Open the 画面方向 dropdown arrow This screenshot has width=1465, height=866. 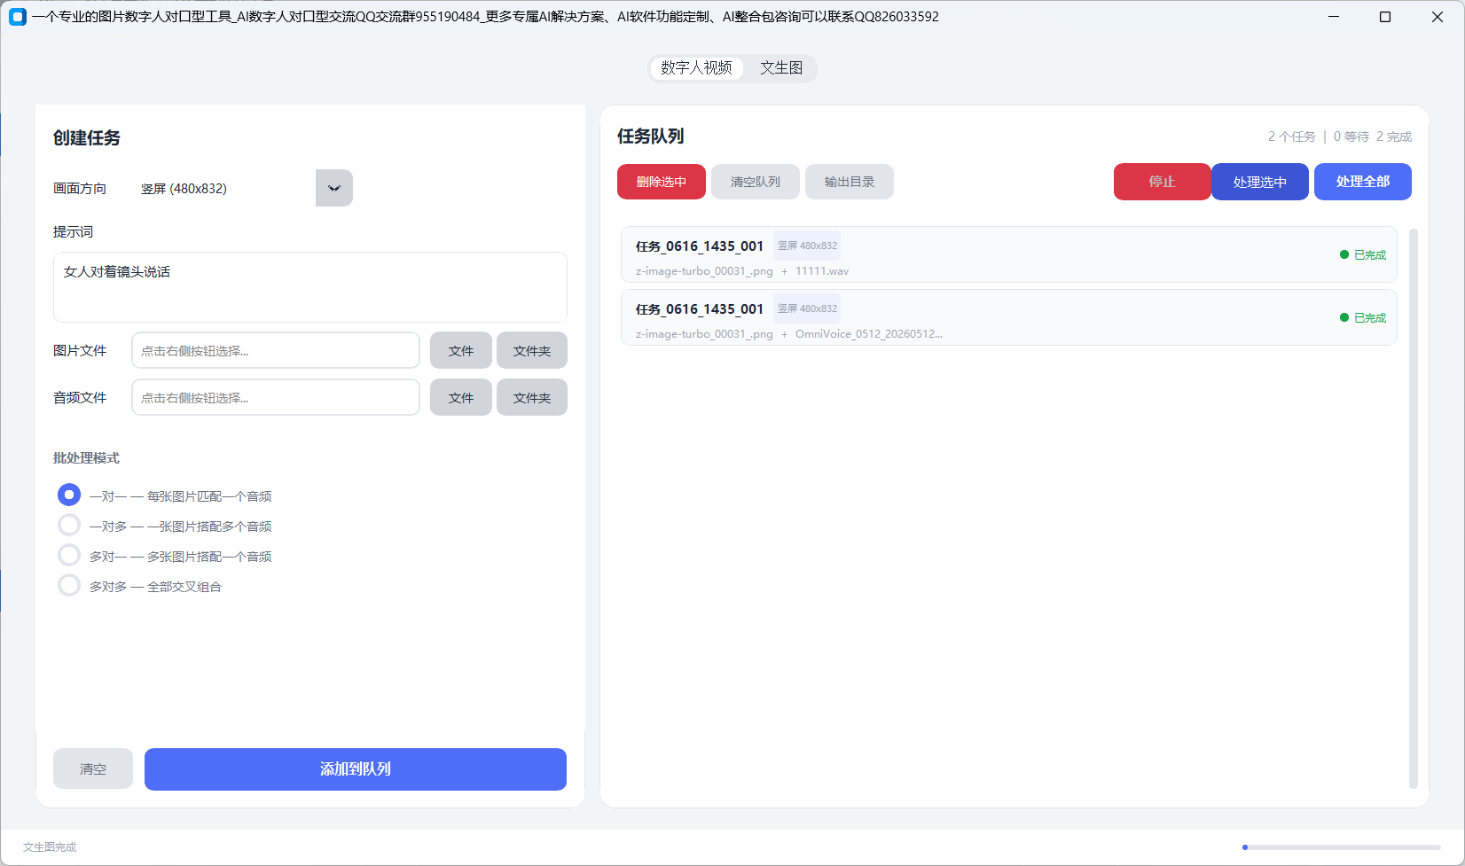tap(334, 188)
